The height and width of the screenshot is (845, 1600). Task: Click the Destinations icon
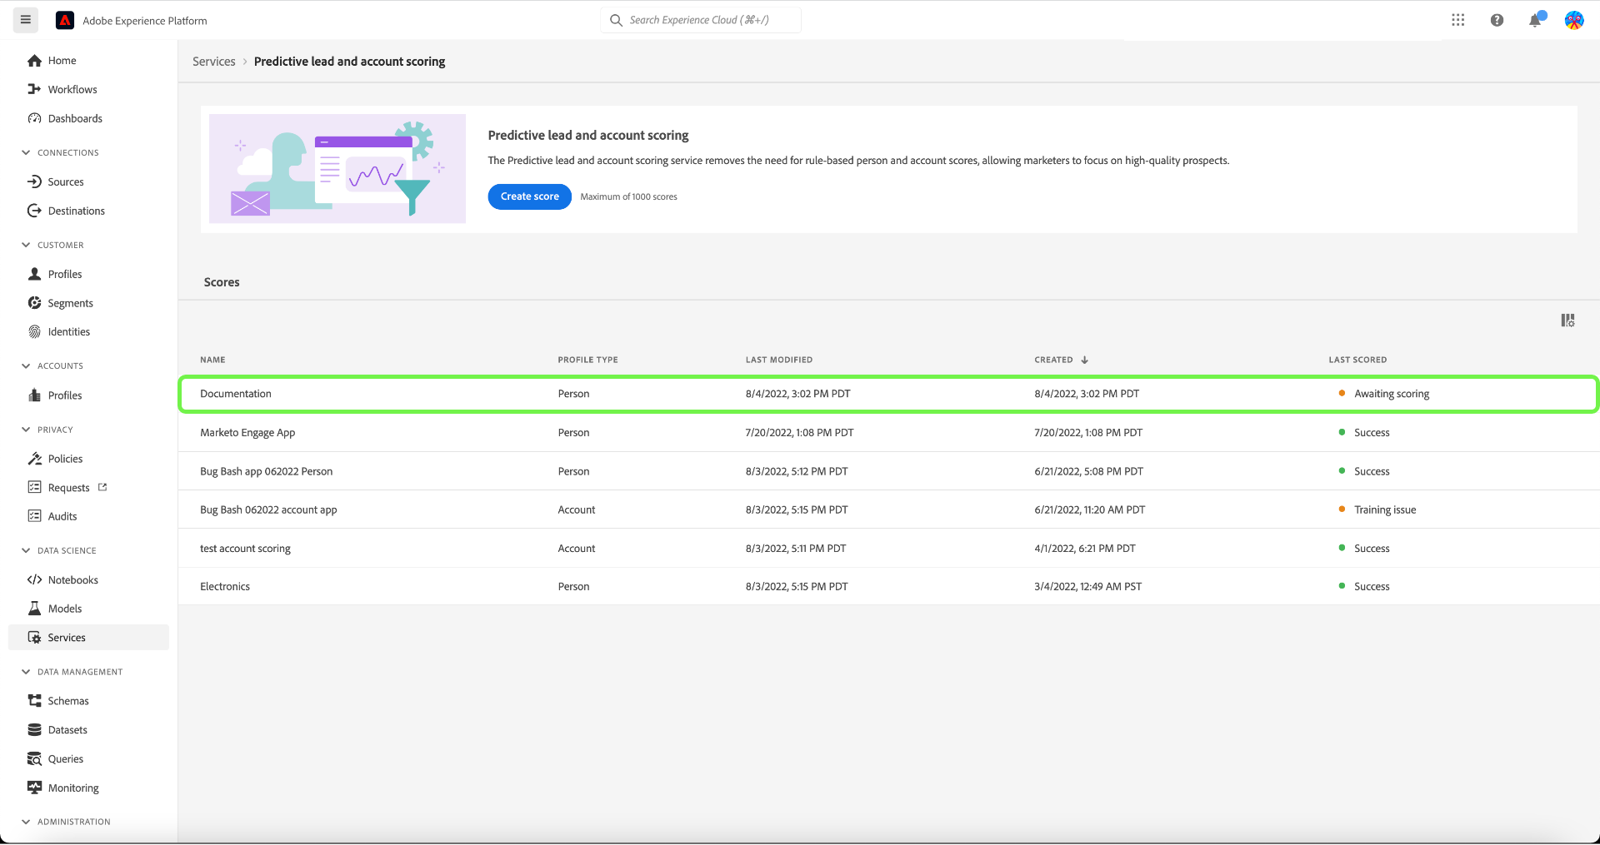point(34,211)
